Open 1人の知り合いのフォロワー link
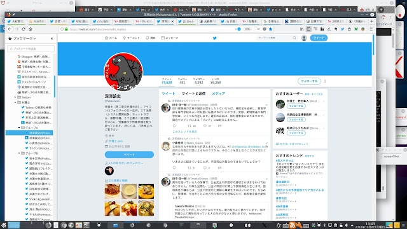Image resolution: width=407 pixels, height=229 pixels. pyautogui.click(x=126, y=163)
